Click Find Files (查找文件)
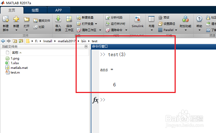Screen dimensions: 216x133 pos(42,21)
